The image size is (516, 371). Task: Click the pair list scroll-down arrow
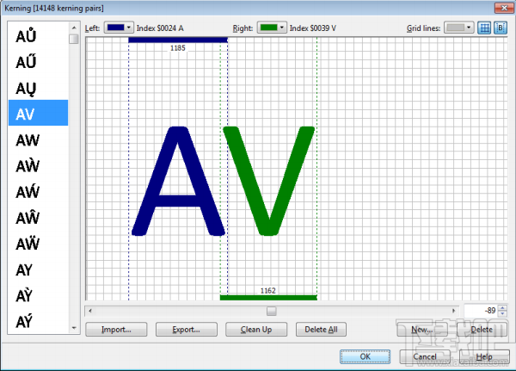coord(74,328)
